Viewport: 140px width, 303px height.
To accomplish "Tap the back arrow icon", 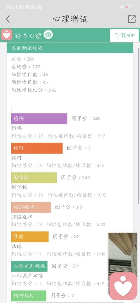I will [8, 19].
